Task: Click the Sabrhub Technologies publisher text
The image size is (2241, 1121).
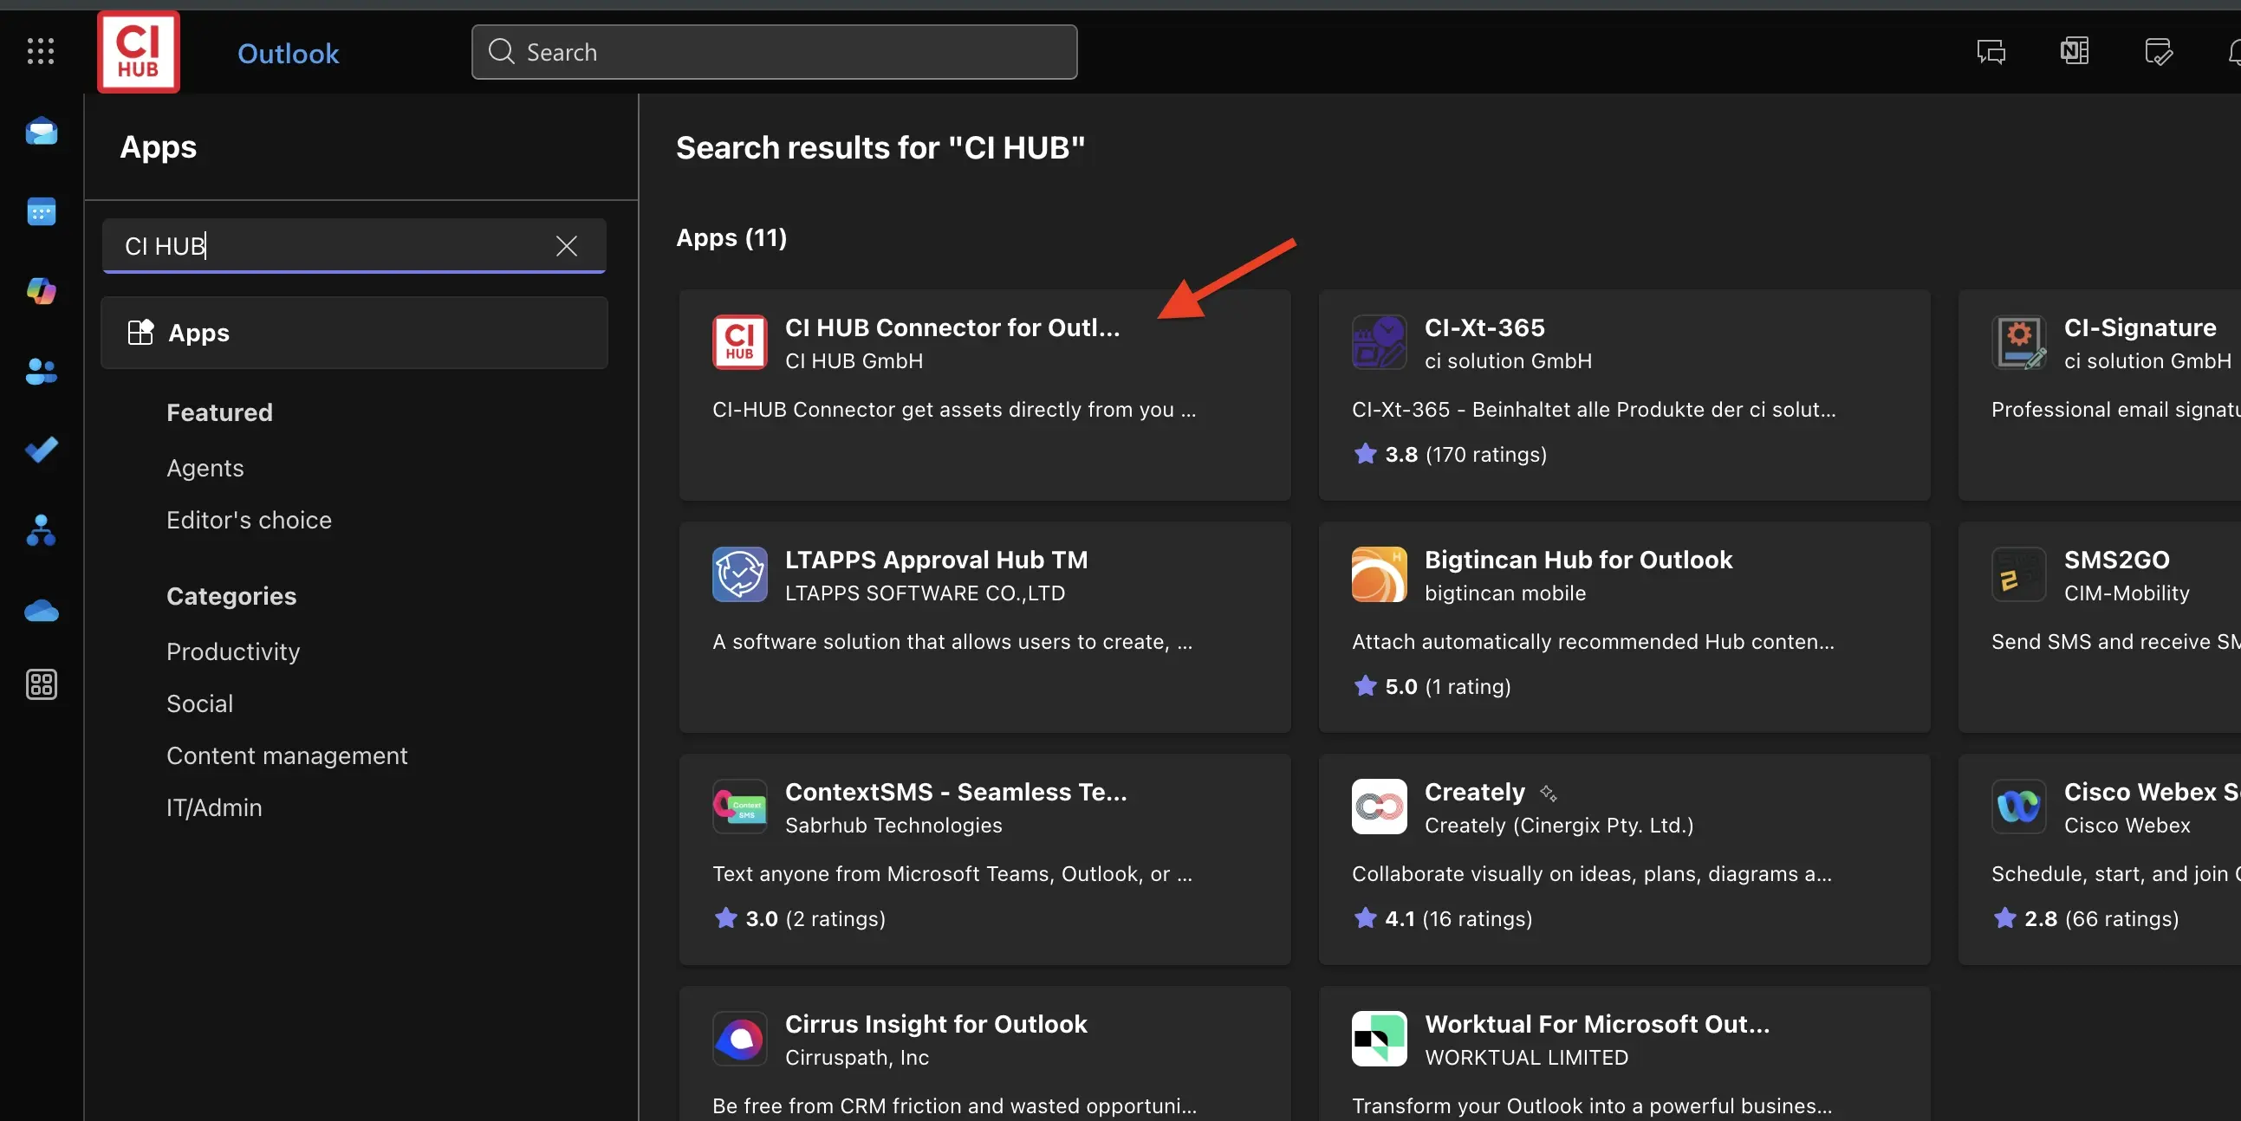Action: tap(893, 826)
